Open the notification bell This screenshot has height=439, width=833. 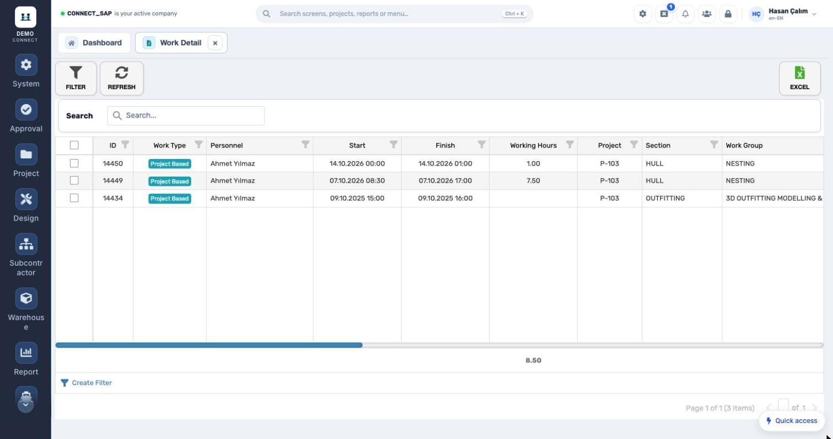685,14
